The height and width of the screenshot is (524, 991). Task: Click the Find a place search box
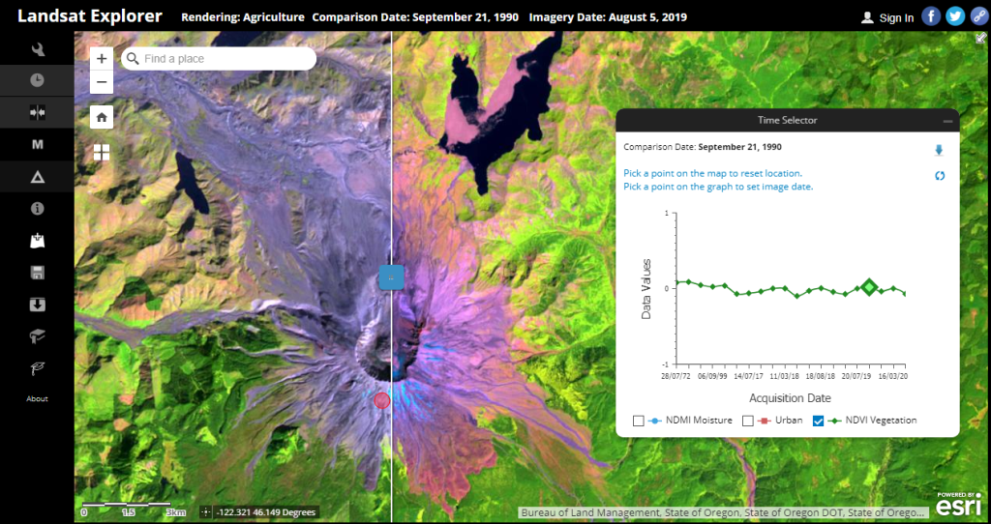(x=219, y=59)
